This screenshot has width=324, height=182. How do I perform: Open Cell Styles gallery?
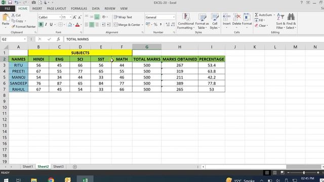pos(215,21)
